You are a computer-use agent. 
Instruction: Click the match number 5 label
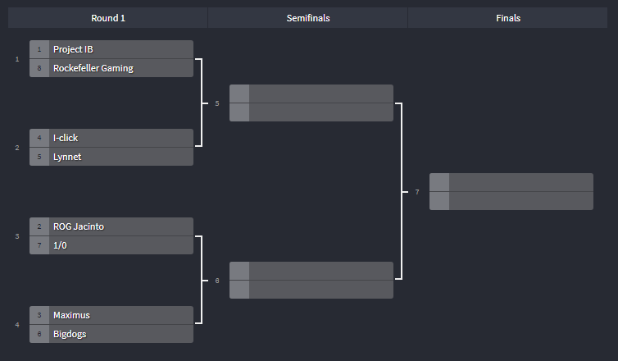click(x=217, y=103)
